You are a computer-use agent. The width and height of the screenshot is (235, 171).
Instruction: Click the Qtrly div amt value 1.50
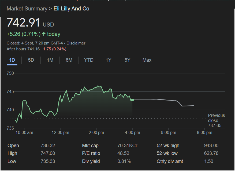(209, 161)
